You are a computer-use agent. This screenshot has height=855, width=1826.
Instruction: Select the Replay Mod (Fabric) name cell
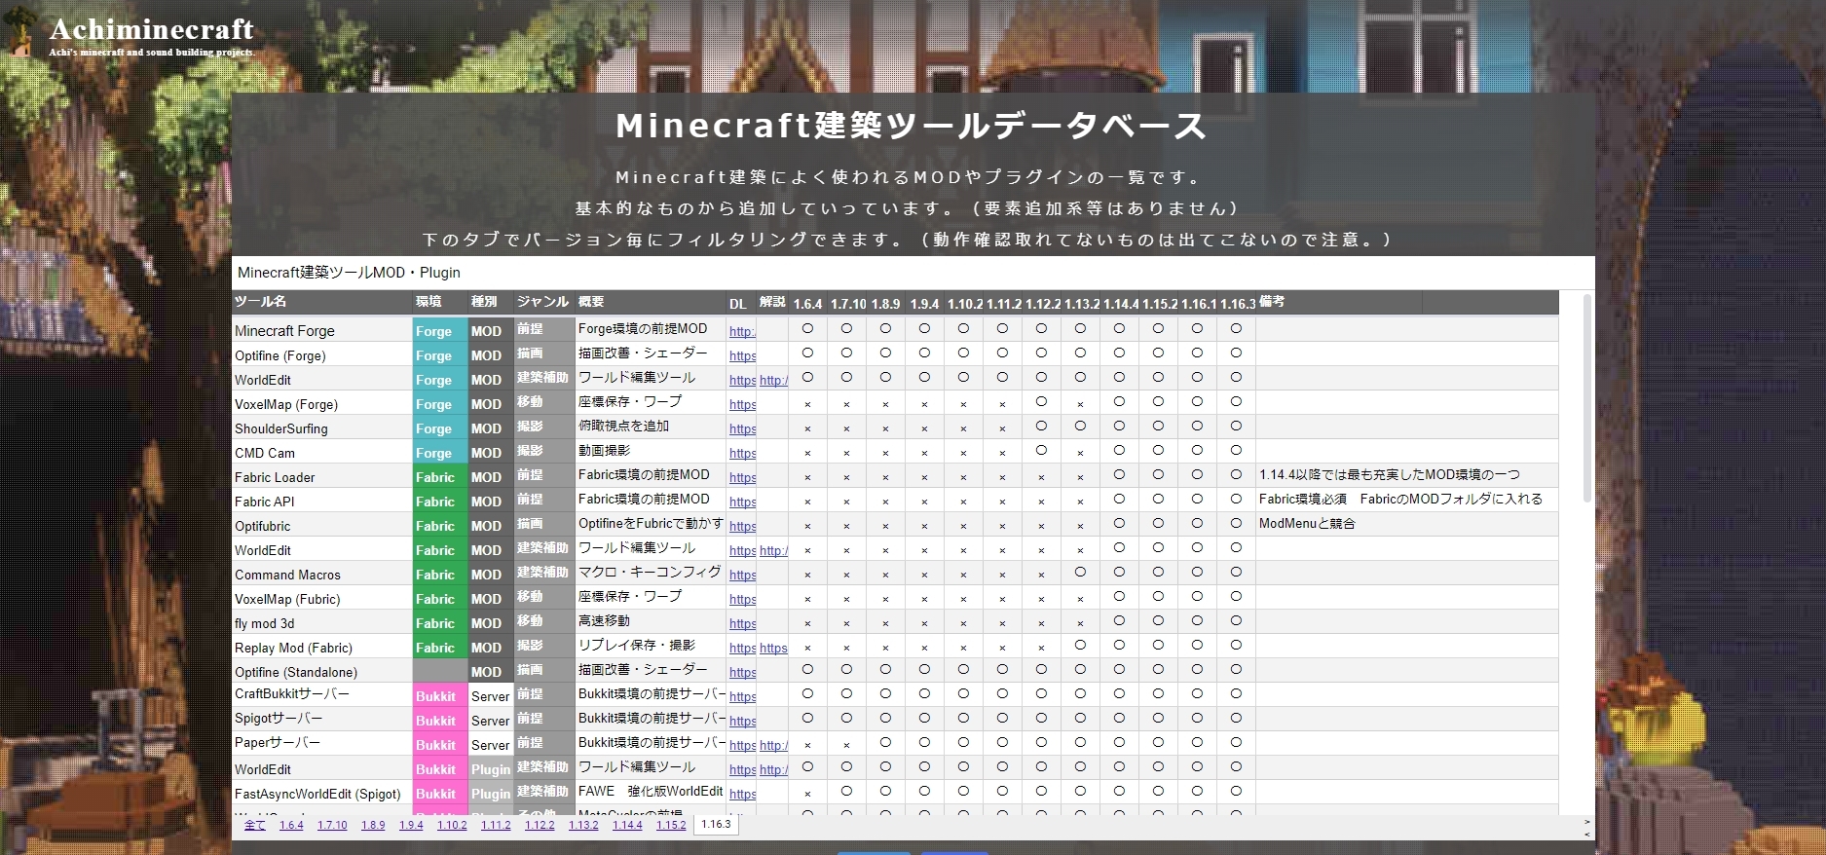[x=322, y=647]
